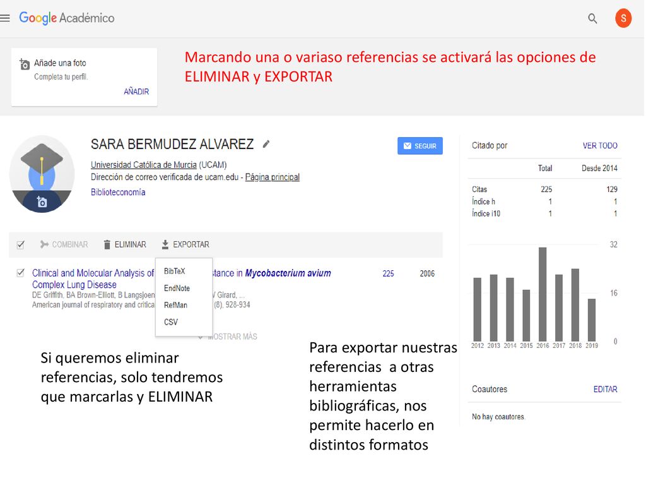Click the Google Académico logo

[x=67, y=18]
